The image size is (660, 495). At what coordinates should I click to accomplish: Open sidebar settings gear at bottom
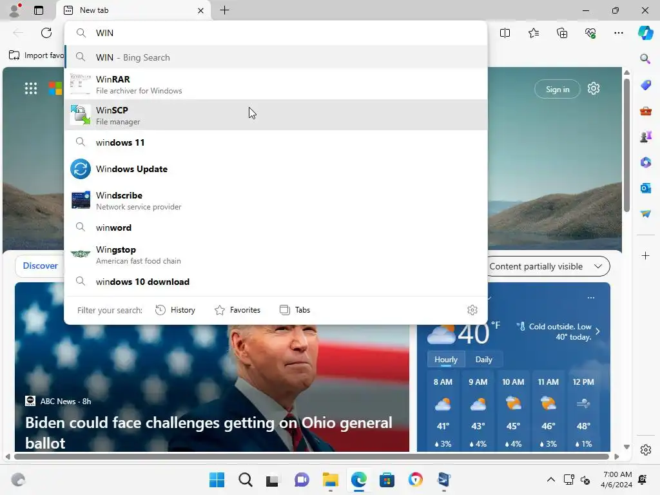click(646, 450)
